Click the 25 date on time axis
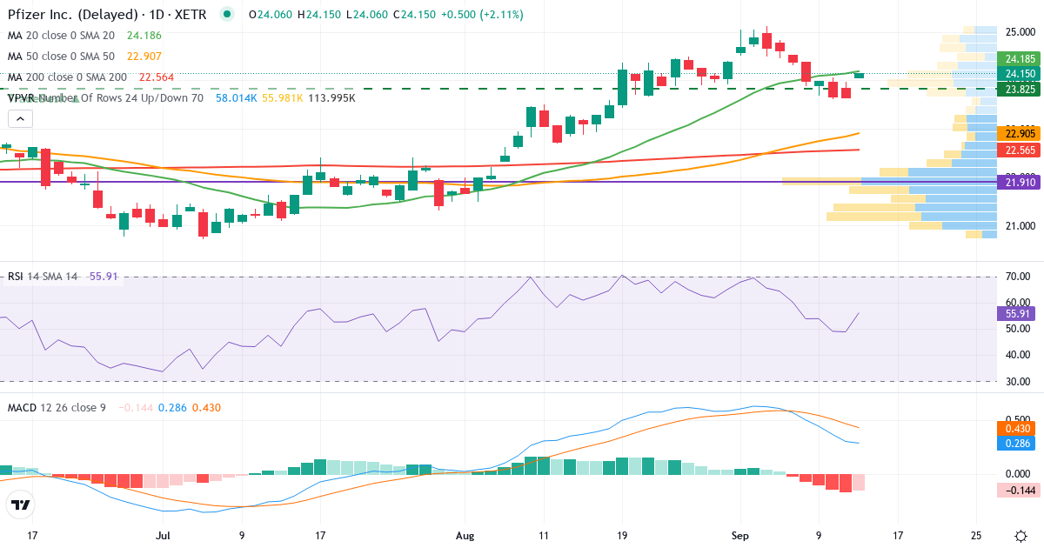This screenshot has width=1044, height=548. click(x=976, y=535)
